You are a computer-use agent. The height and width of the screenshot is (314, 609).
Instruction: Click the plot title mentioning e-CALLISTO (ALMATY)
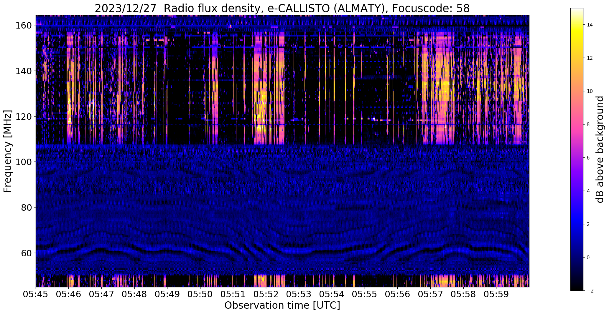[x=282, y=9]
